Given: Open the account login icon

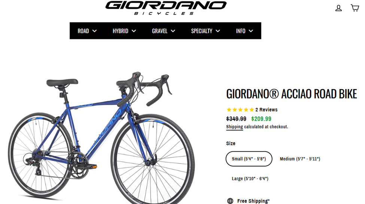Looking at the screenshot, I should (x=338, y=8).
